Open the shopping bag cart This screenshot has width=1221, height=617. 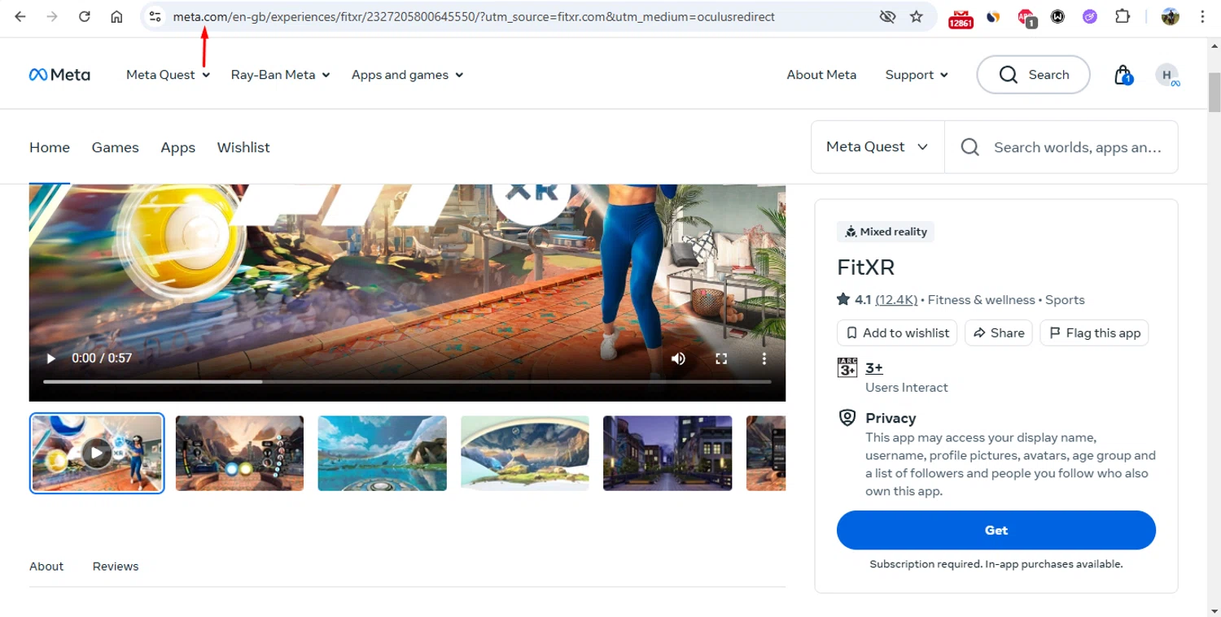[1123, 75]
